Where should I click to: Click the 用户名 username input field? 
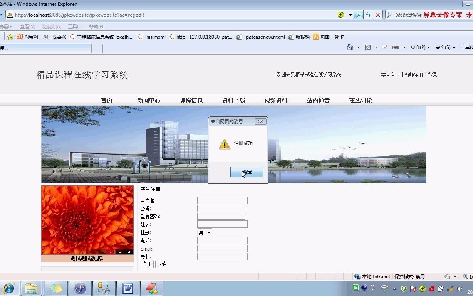click(x=222, y=200)
